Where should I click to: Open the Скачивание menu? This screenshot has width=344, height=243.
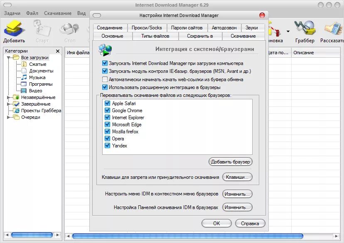coord(58,13)
